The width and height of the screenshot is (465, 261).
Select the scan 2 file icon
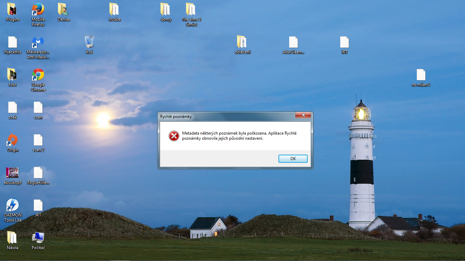click(x=38, y=140)
